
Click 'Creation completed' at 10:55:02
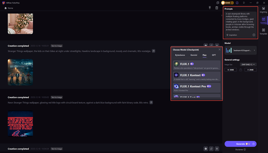click(18, 97)
